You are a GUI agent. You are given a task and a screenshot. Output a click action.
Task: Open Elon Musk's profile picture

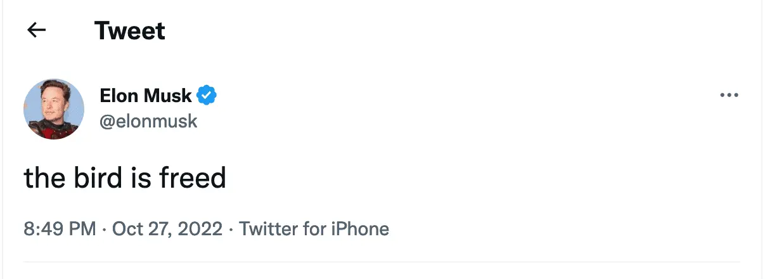(x=54, y=109)
